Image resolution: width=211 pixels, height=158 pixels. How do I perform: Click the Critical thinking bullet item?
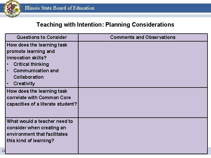(x=31, y=64)
